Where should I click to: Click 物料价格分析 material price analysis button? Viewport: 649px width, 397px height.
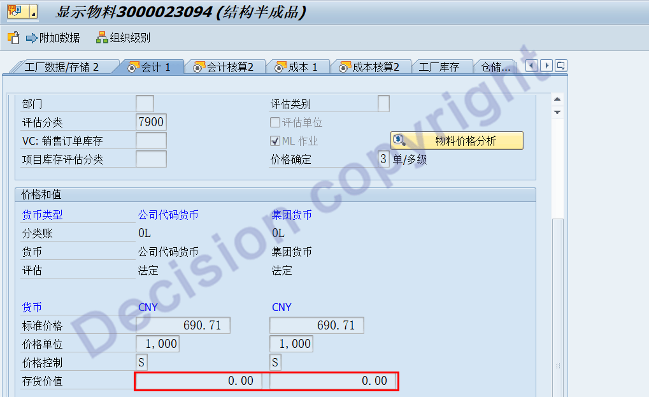(x=457, y=141)
